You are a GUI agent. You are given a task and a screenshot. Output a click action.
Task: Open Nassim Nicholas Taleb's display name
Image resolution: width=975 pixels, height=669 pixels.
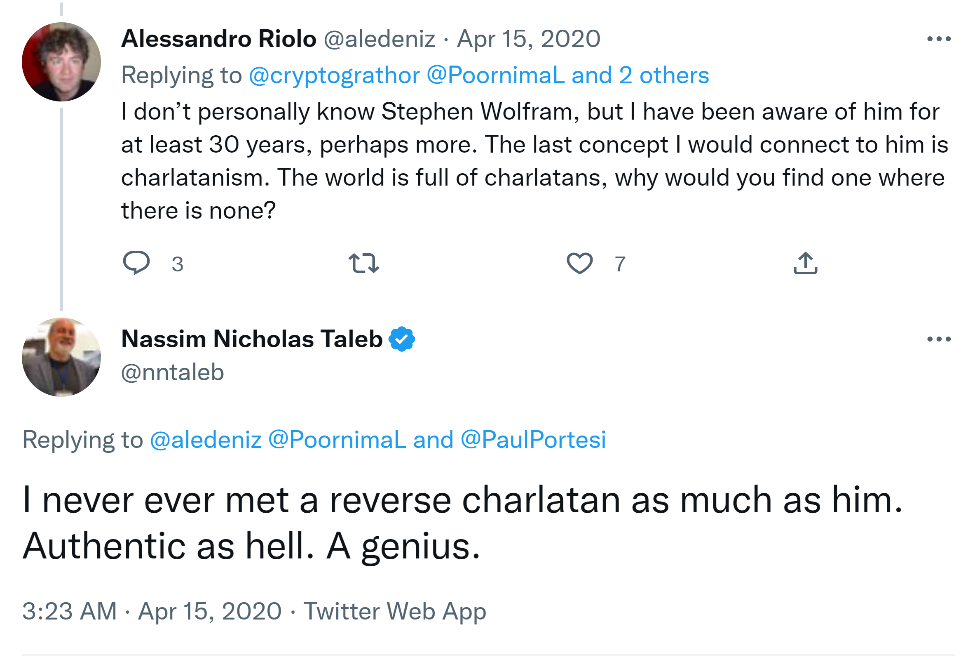point(252,339)
